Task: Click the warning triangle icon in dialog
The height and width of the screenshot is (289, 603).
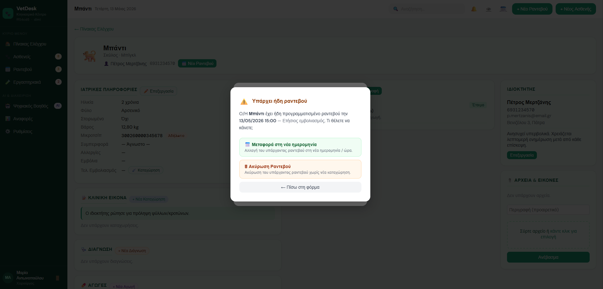Action: click(x=244, y=102)
